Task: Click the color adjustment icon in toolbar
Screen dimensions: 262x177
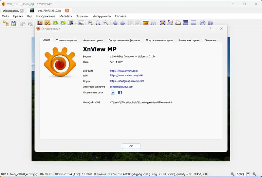Action: click(71, 23)
